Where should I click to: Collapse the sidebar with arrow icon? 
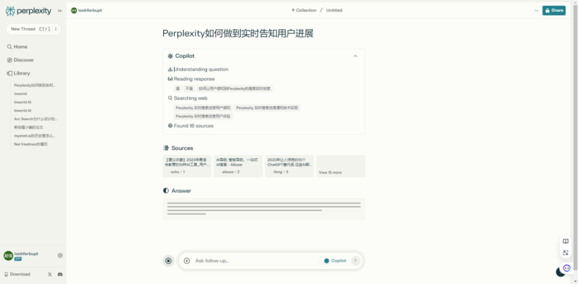coord(60,11)
